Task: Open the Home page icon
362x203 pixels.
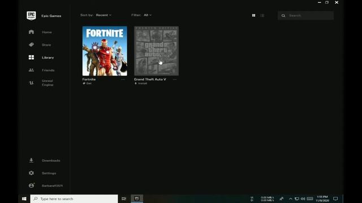Action: pos(32,32)
